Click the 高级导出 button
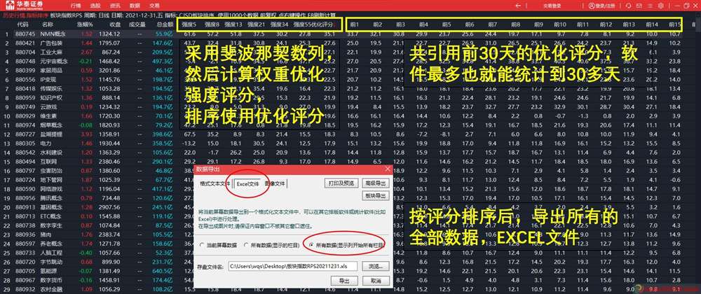The width and height of the screenshot is (701, 294). click(x=376, y=183)
